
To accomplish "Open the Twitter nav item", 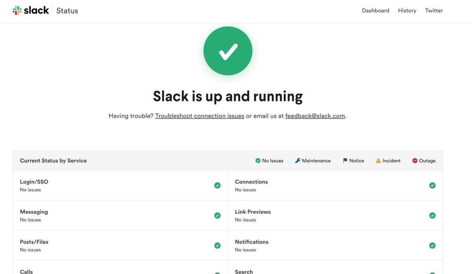I will [x=434, y=11].
